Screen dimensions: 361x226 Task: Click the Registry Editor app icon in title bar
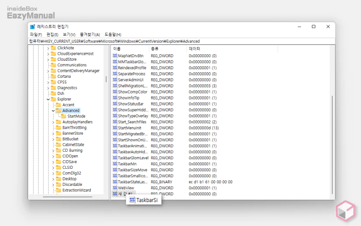coord(33,27)
